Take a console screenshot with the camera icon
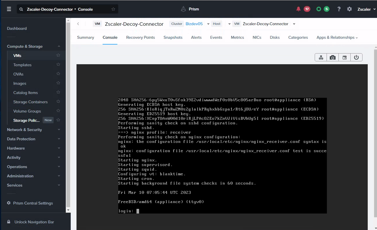This screenshot has height=230, width=377. coord(332,57)
